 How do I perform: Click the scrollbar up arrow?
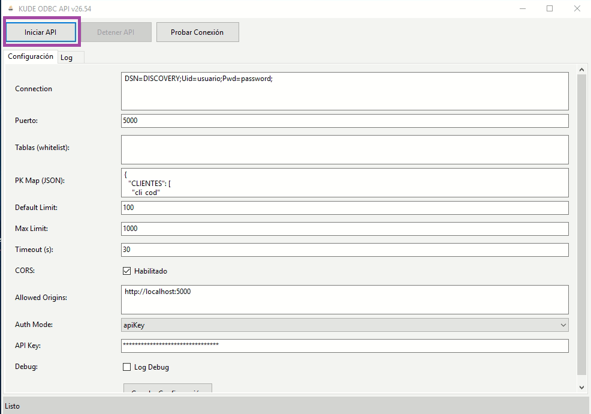point(581,70)
